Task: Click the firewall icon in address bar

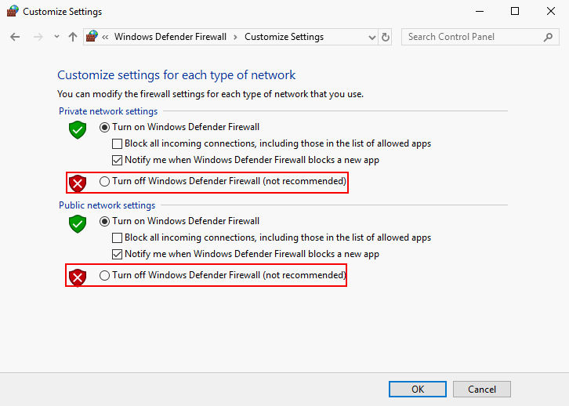Action: 92,37
